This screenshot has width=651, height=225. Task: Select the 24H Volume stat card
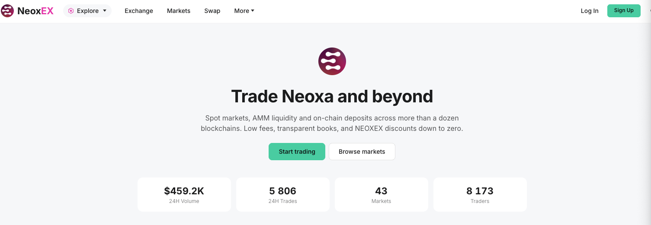point(184,195)
